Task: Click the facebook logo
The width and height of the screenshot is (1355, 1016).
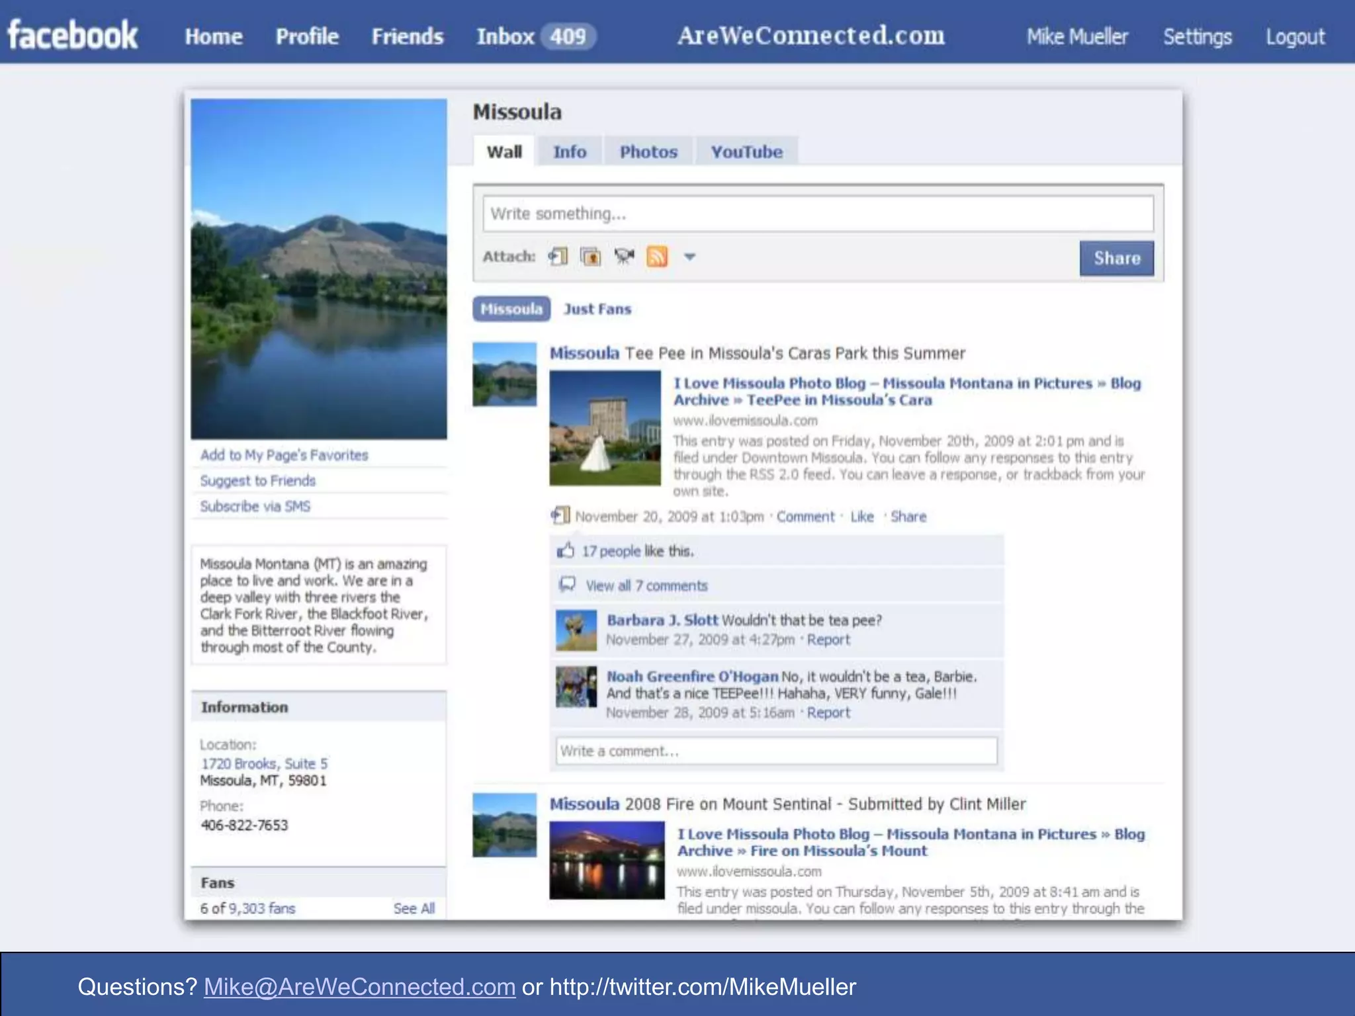Action: coord(73,35)
